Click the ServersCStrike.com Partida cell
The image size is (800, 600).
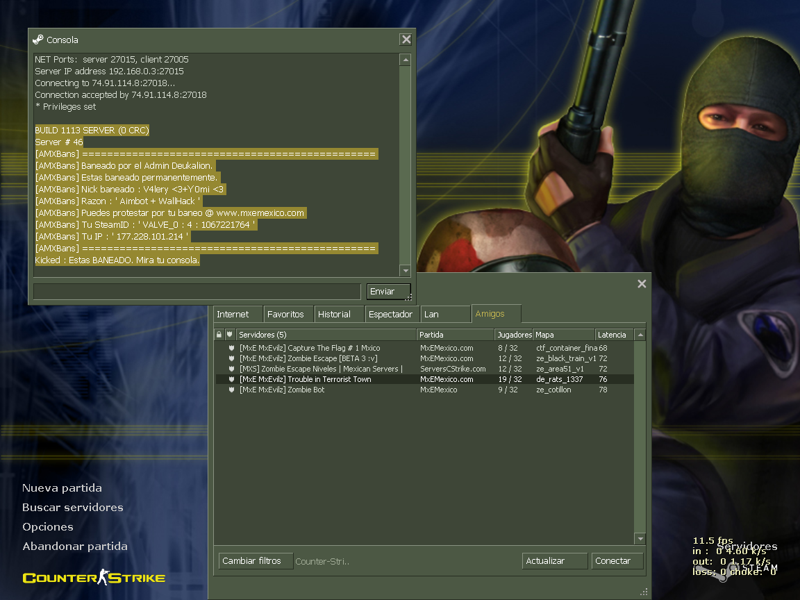coord(453,369)
